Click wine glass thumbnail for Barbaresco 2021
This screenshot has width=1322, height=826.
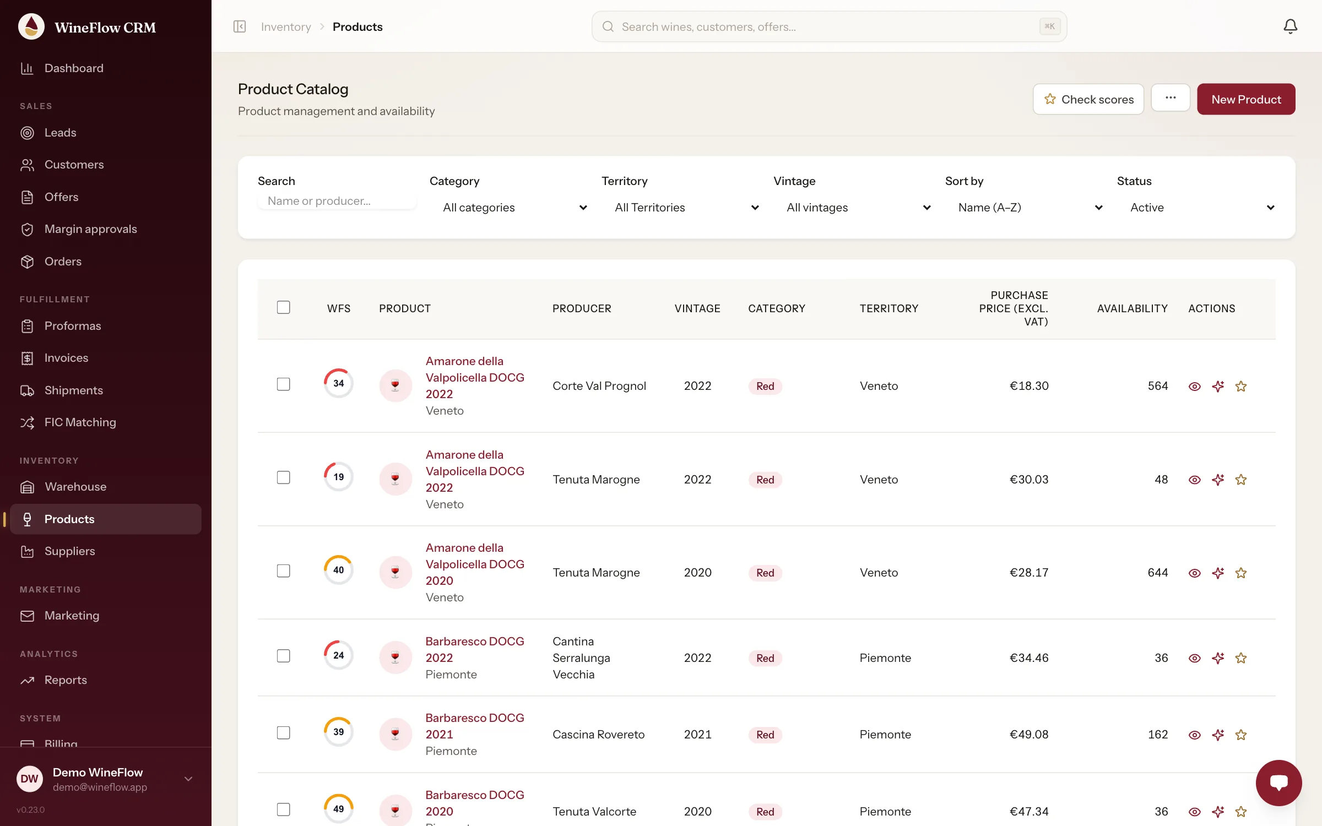(395, 735)
